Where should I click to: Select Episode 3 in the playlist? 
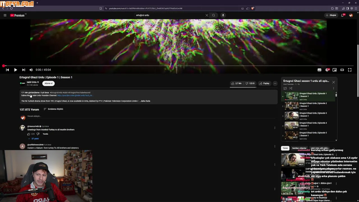tap(308, 116)
